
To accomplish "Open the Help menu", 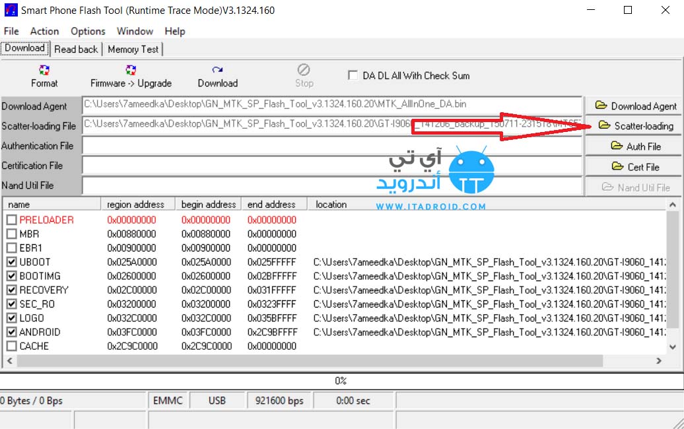I will click(x=175, y=32).
